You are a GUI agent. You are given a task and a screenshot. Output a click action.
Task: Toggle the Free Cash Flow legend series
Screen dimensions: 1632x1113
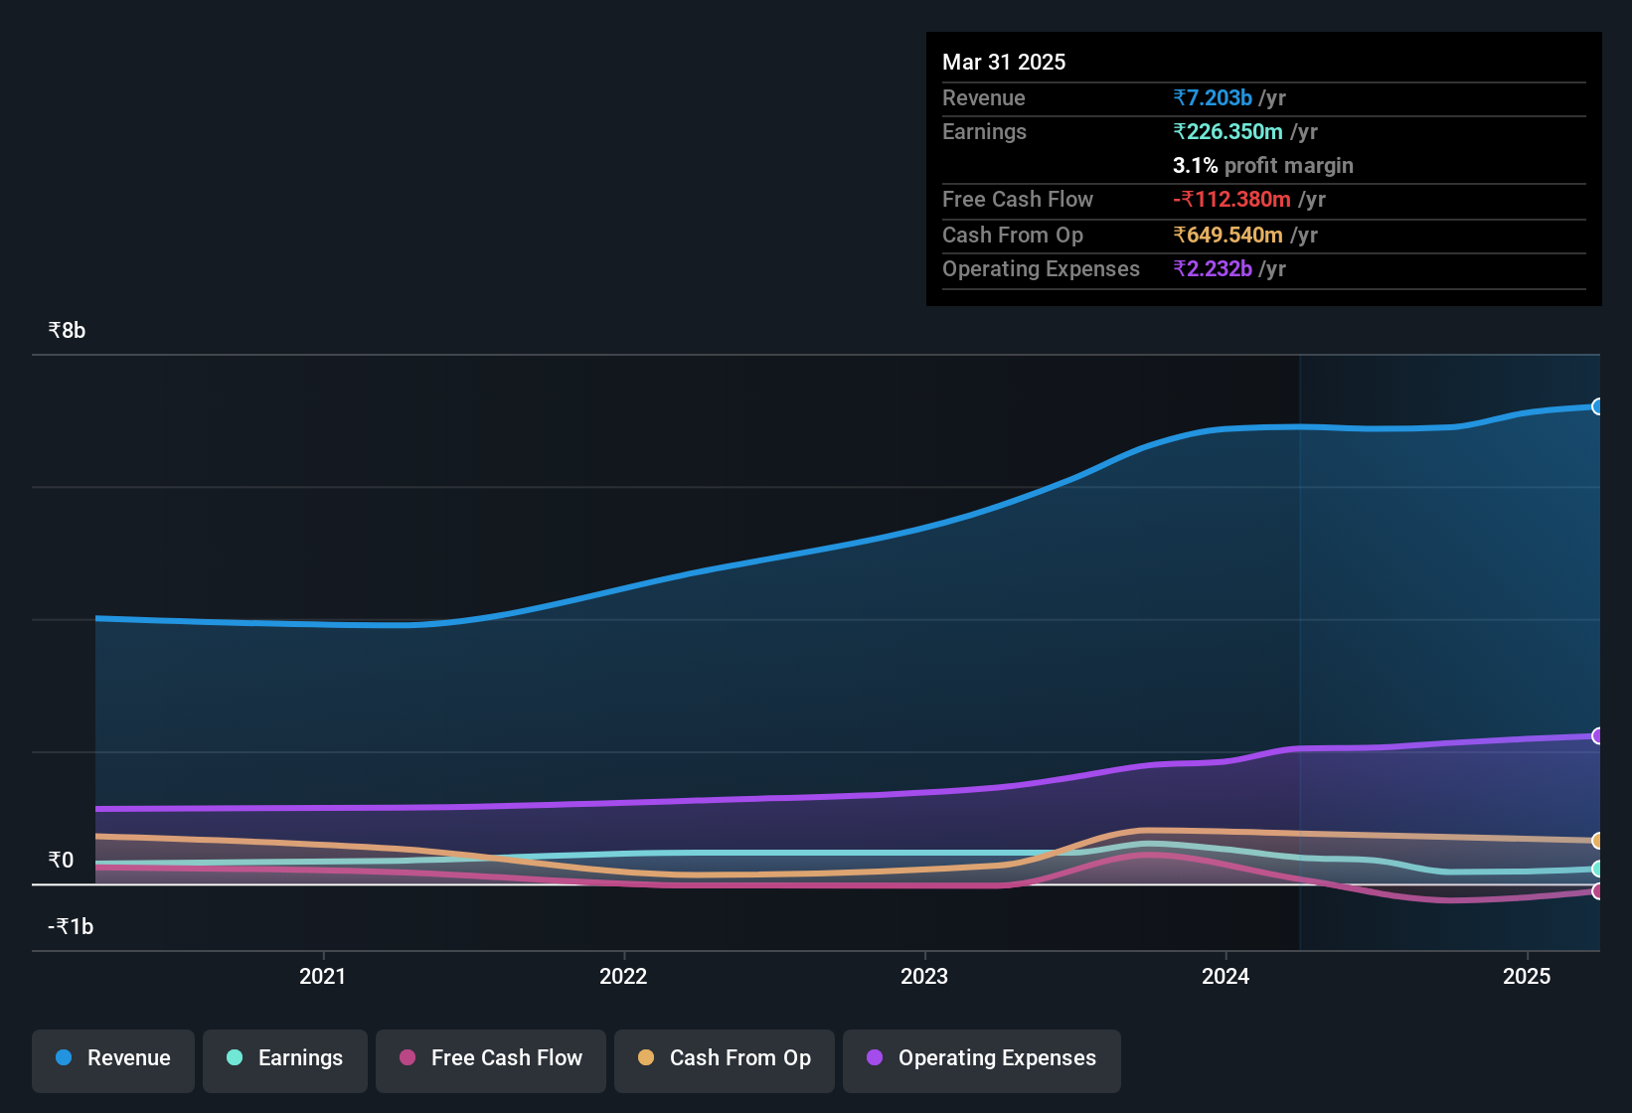(491, 1058)
